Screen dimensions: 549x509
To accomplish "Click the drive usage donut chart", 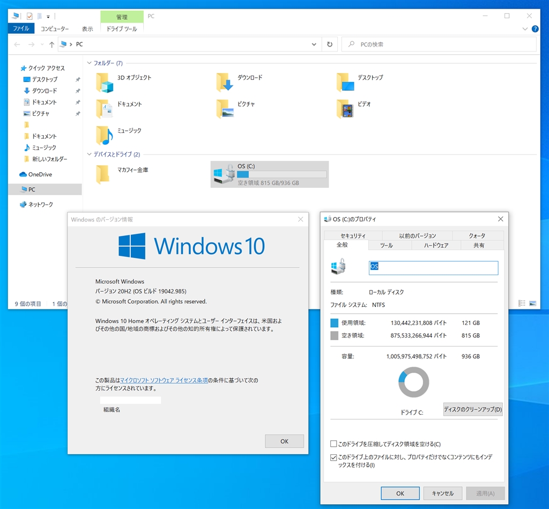I will (414, 382).
